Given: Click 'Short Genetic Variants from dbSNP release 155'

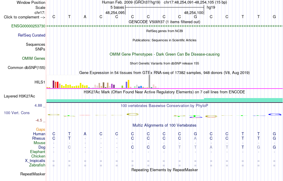Looking at the screenshot, I should point(164,63).
